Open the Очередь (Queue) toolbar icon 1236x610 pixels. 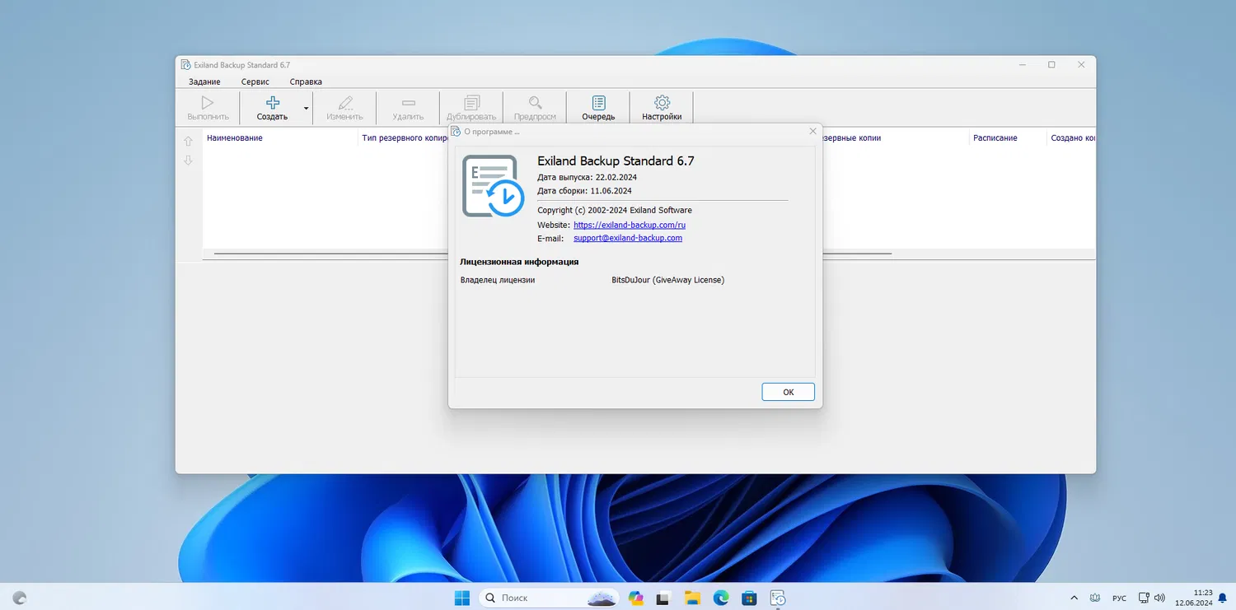coord(599,103)
